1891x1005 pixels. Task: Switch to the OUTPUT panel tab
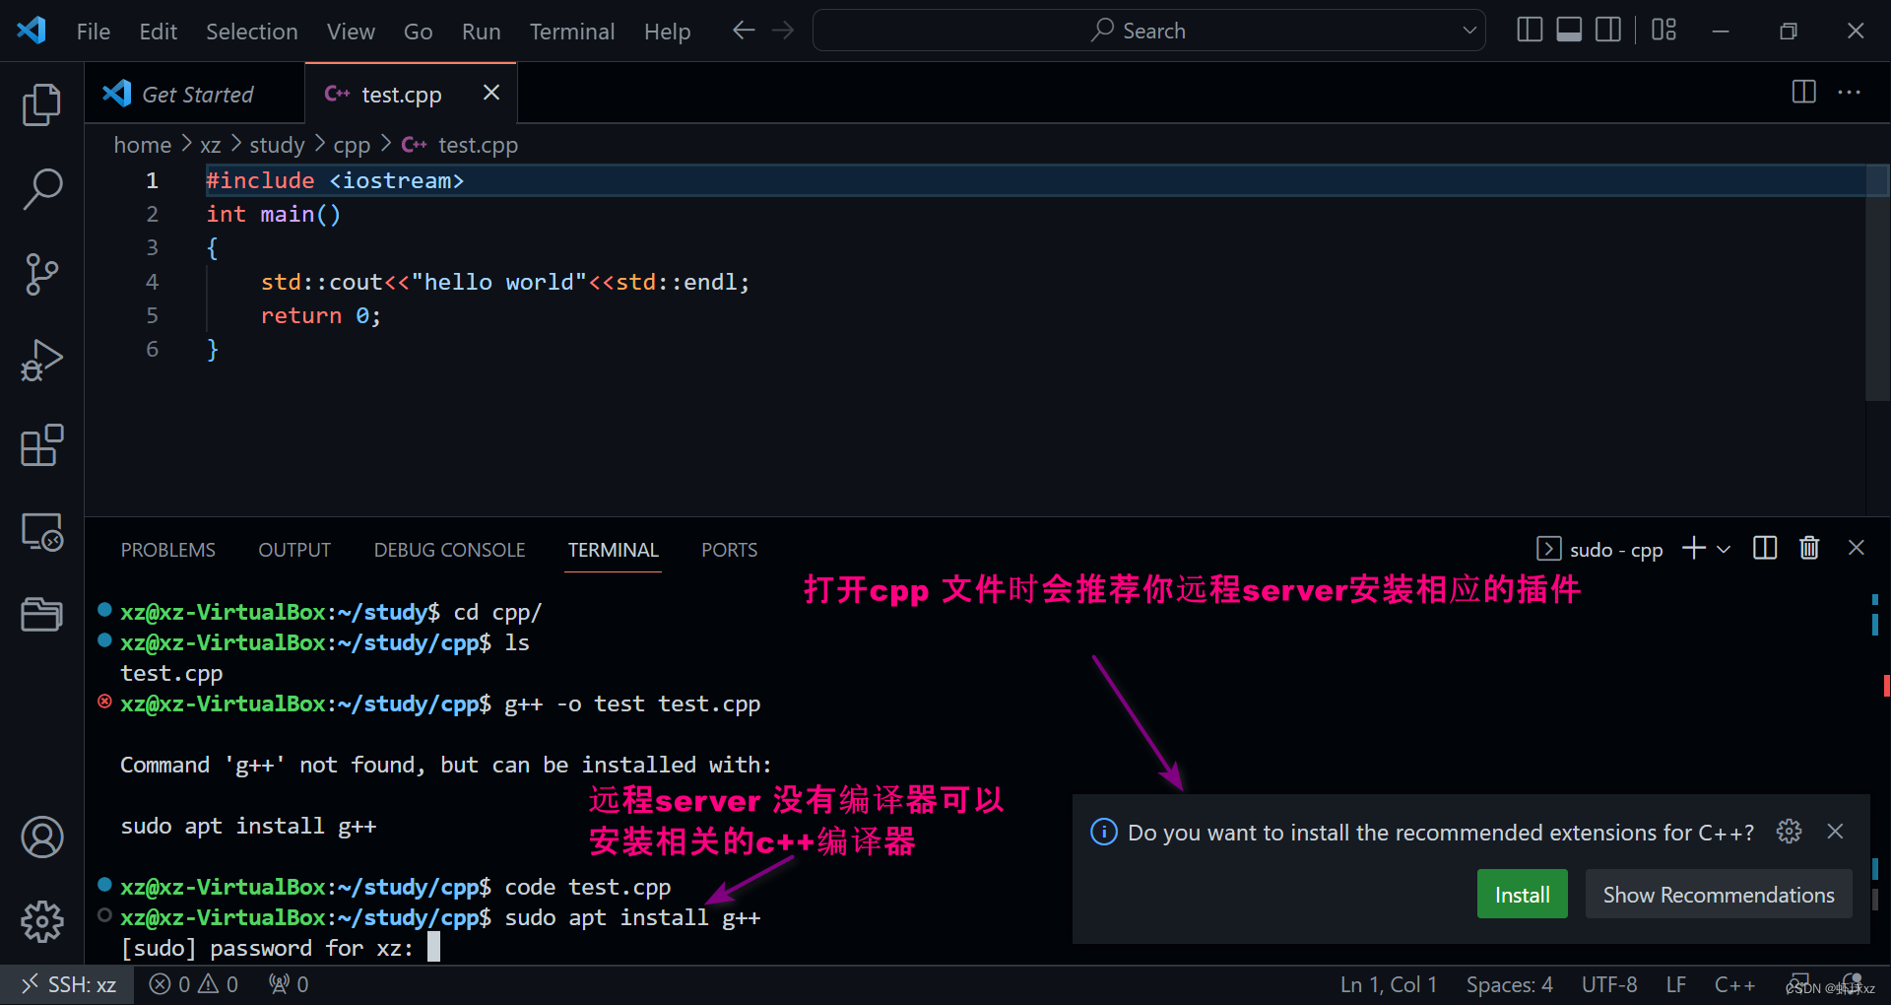pos(294,550)
